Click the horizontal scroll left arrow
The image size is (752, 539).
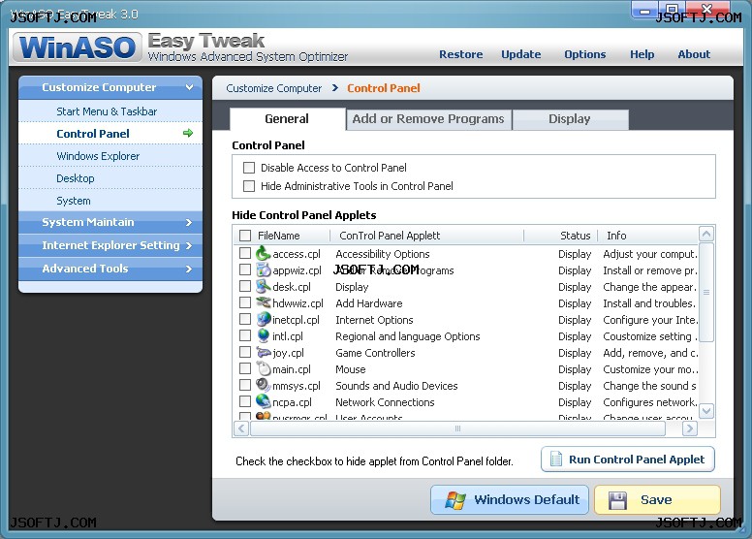click(x=241, y=428)
